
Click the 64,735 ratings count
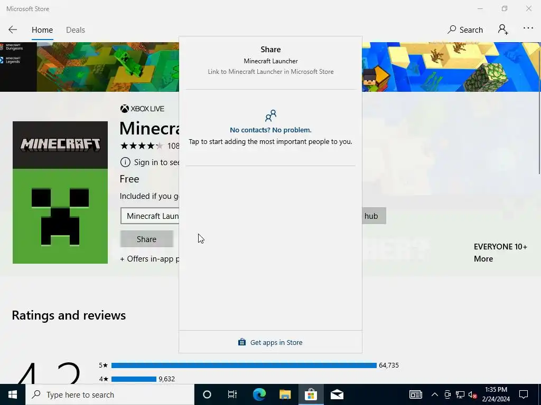[389, 365]
